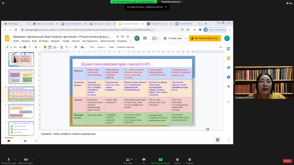
Task: Open Google Keep in the side panel
Action: (x=228, y=58)
